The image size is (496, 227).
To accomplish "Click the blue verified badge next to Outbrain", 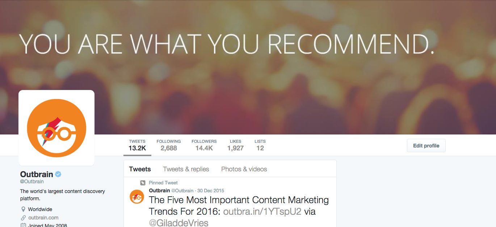I will pos(58,174).
